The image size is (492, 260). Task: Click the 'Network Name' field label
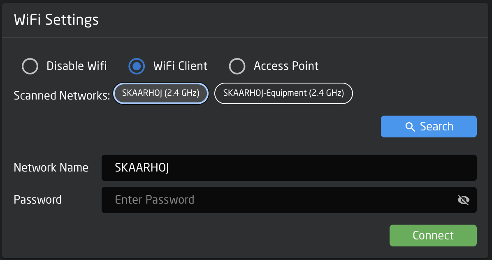[51, 167]
